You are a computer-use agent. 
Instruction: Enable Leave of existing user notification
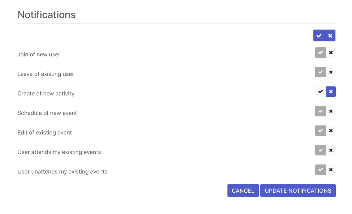coord(321,72)
